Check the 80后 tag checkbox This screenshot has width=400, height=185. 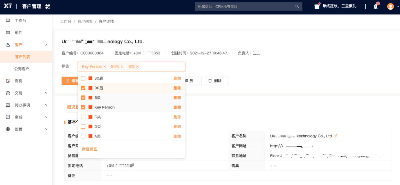point(83,78)
